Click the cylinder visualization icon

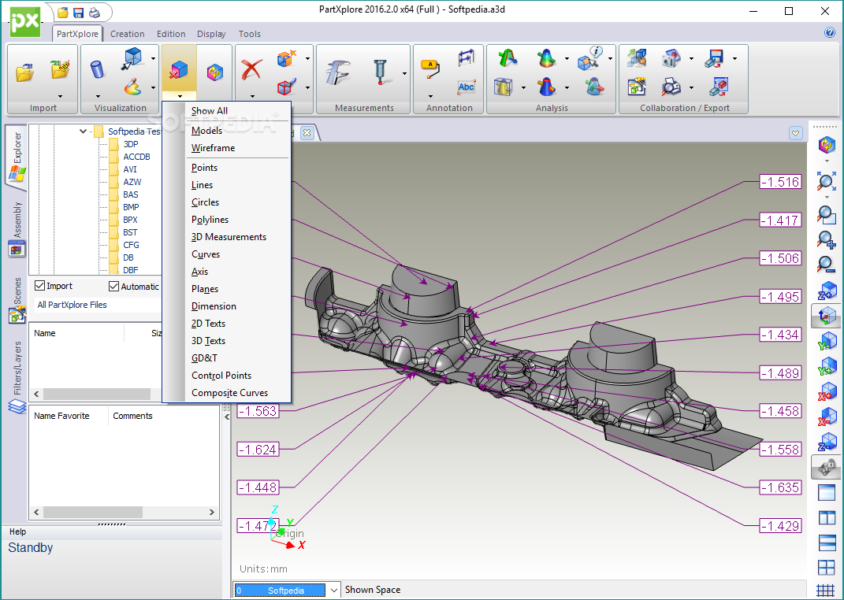coord(98,69)
